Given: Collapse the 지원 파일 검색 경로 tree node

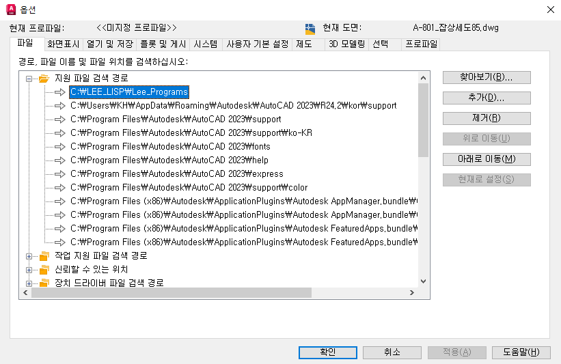Looking at the screenshot, I should point(29,79).
